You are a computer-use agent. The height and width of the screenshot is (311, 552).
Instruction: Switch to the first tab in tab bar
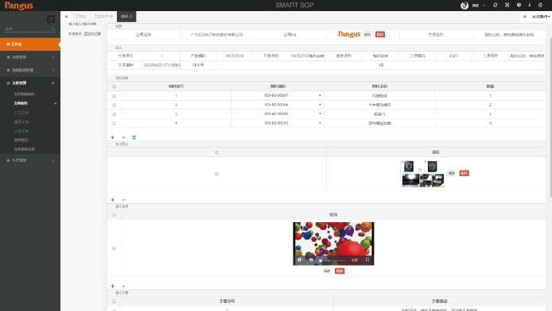(80, 17)
